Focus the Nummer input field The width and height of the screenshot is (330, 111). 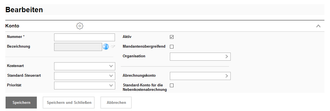[84, 37]
